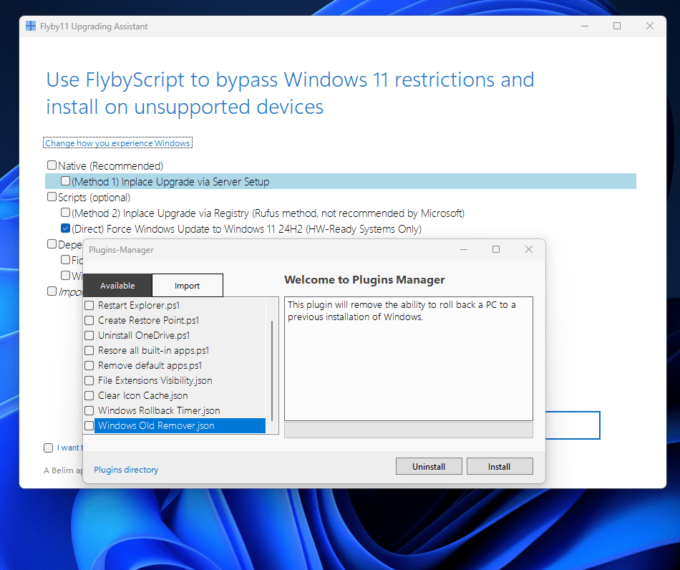Switch to the Available tab
The width and height of the screenshot is (680, 570).
[x=117, y=286]
